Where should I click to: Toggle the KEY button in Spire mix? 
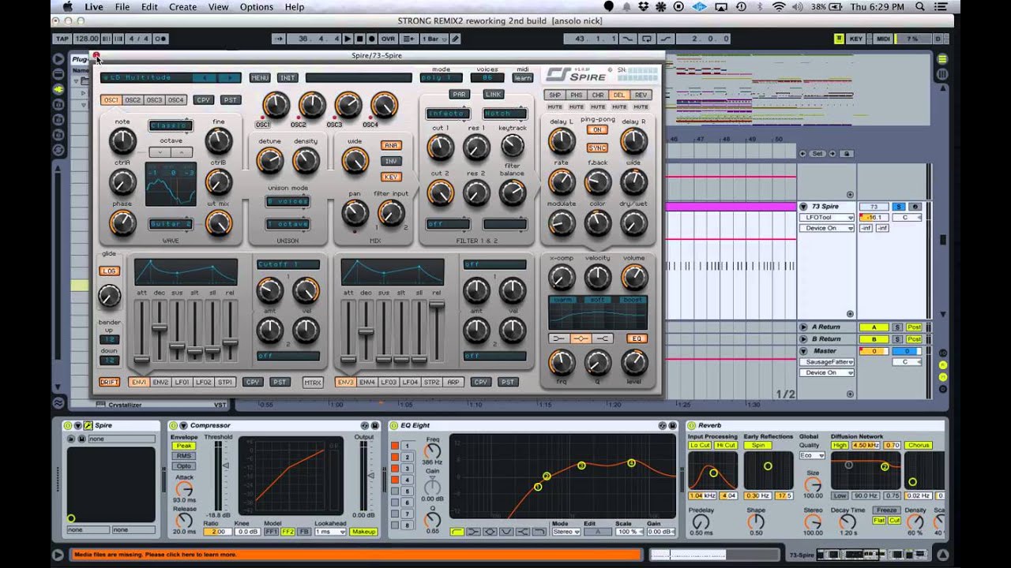pyautogui.click(x=390, y=177)
